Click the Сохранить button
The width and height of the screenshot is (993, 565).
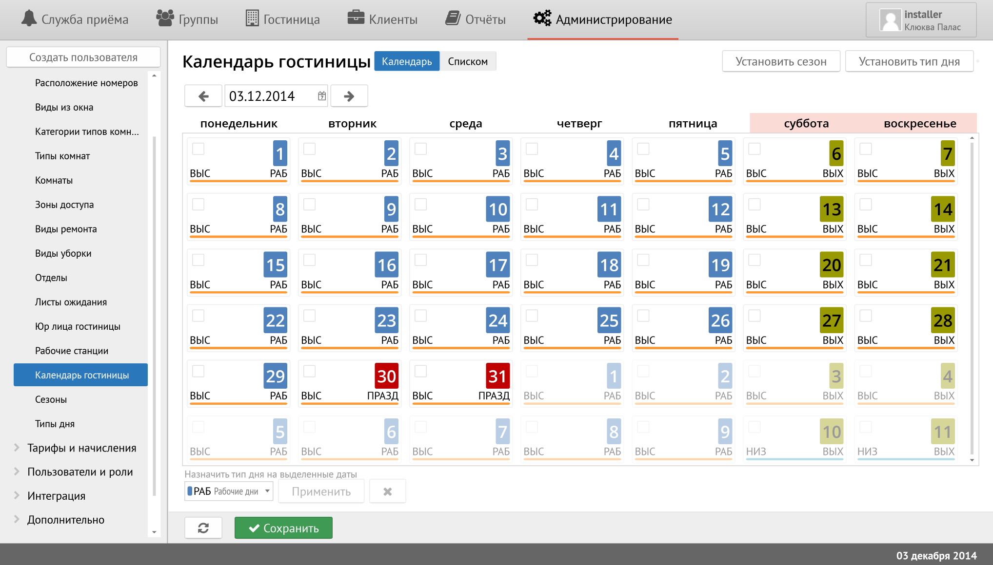click(283, 528)
